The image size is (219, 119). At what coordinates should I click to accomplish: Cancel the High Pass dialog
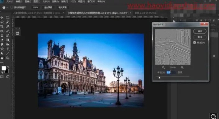tap(200, 37)
